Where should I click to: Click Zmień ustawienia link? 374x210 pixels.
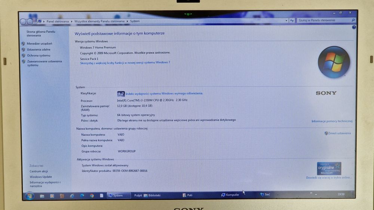pyautogui.click(x=340, y=134)
